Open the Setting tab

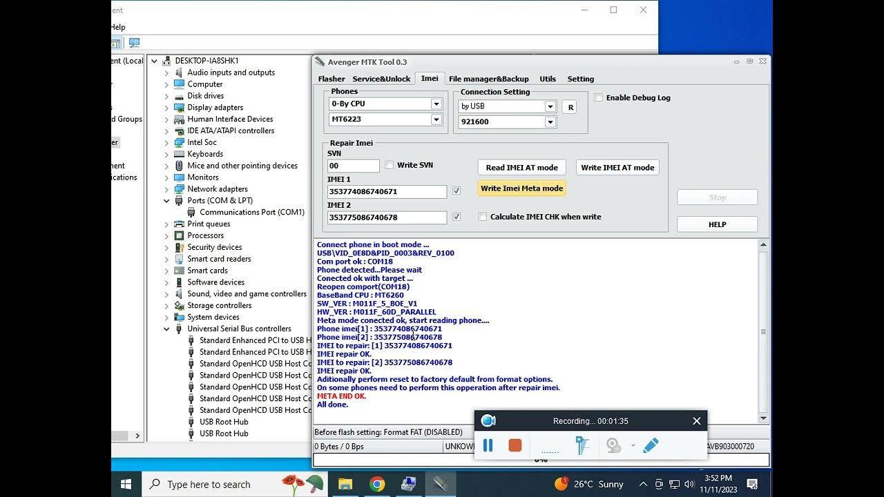[581, 79]
